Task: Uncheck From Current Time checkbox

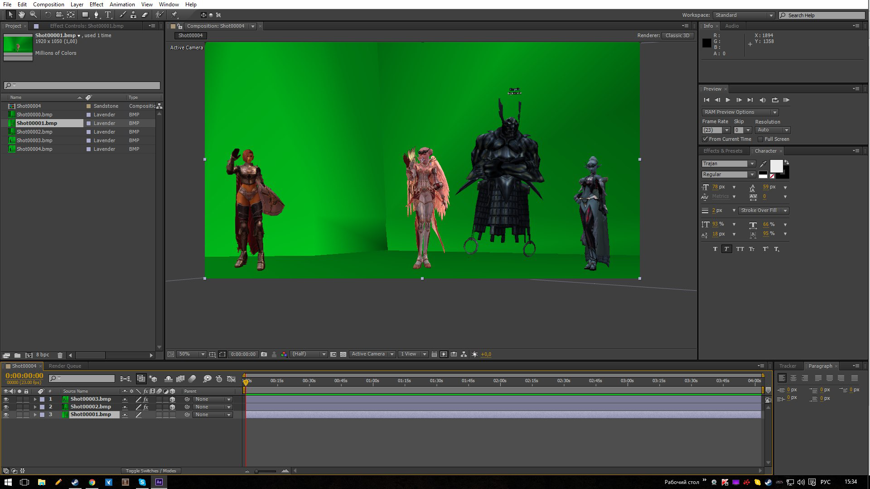Action: coord(705,139)
